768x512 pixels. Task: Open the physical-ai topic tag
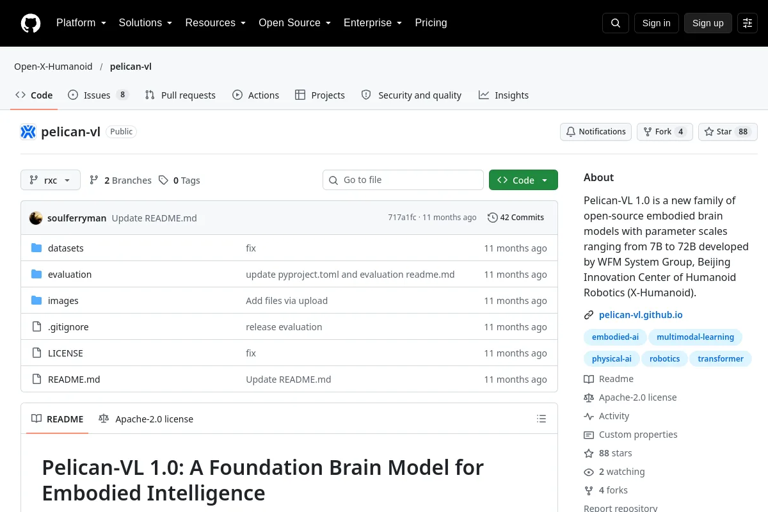[x=612, y=359]
